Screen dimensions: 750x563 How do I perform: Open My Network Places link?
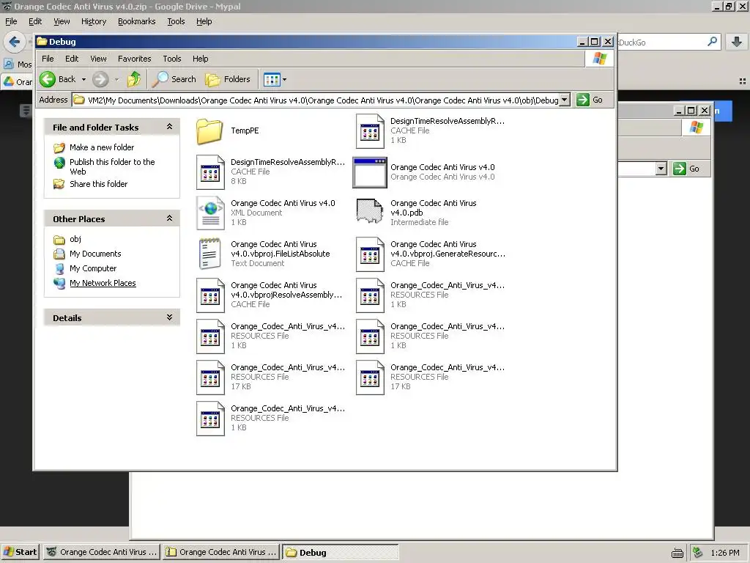[103, 284]
